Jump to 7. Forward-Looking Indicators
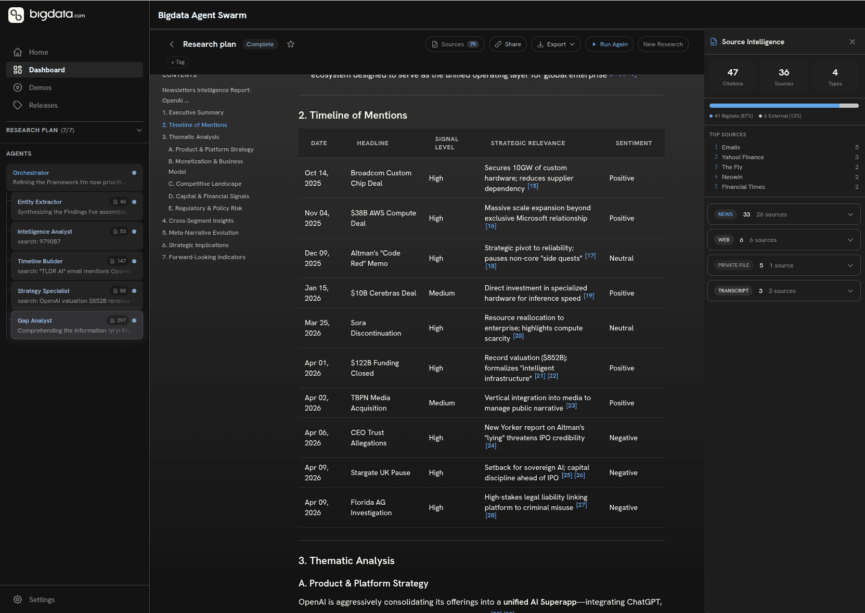865x613 pixels. [204, 257]
